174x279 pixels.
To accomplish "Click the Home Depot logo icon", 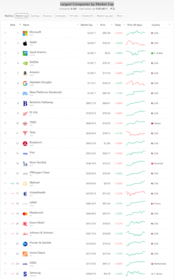I will pos(25,254).
